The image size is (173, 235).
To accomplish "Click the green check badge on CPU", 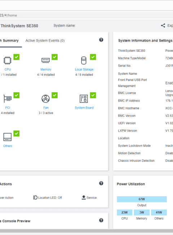I will tap(17, 57).
